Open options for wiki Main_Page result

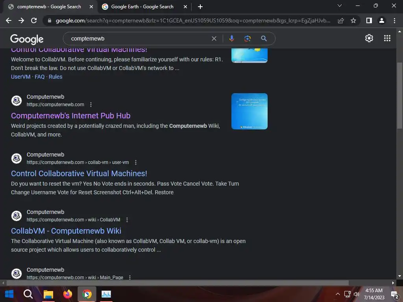130,277
